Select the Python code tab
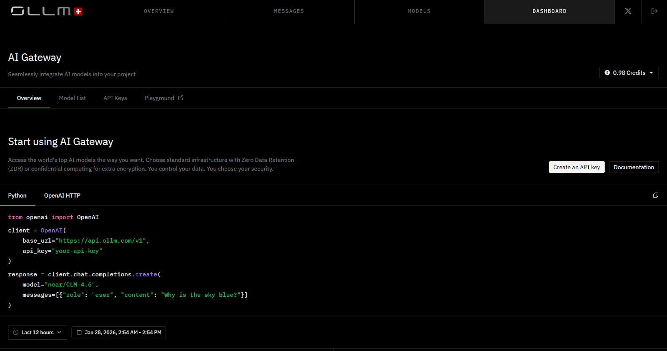This screenshot has height=351, width=667. click(18, 196)
